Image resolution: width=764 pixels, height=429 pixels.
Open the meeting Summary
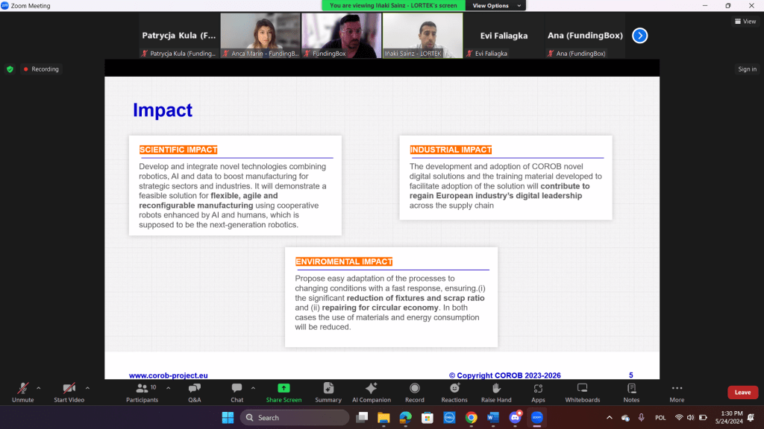coord(328,393)
